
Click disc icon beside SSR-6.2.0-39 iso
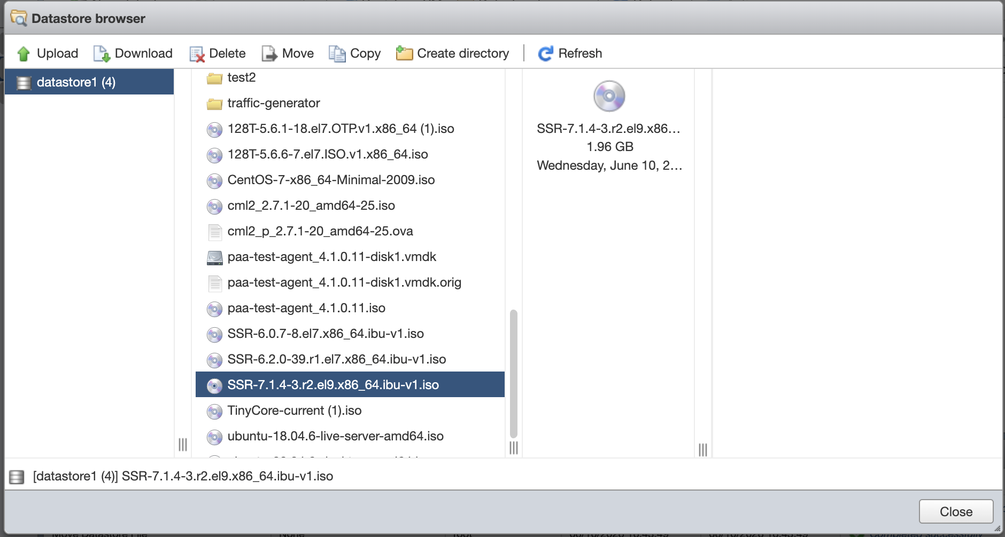214,360
